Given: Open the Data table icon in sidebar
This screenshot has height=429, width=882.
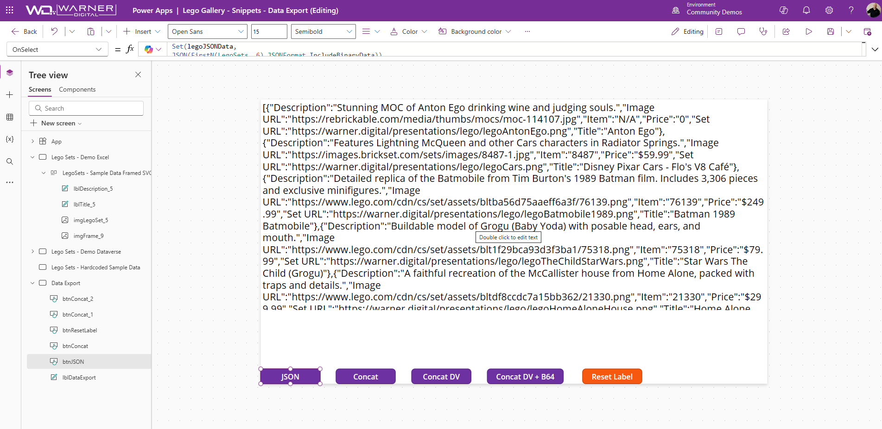Looking at the screenshot, I should tap(10, 117).
